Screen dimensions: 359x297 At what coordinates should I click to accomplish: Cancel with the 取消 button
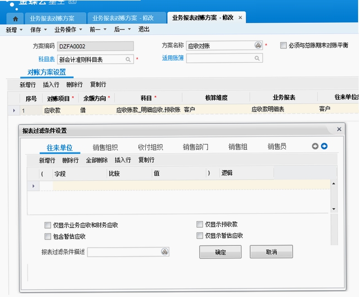click(x=271, y=252)
